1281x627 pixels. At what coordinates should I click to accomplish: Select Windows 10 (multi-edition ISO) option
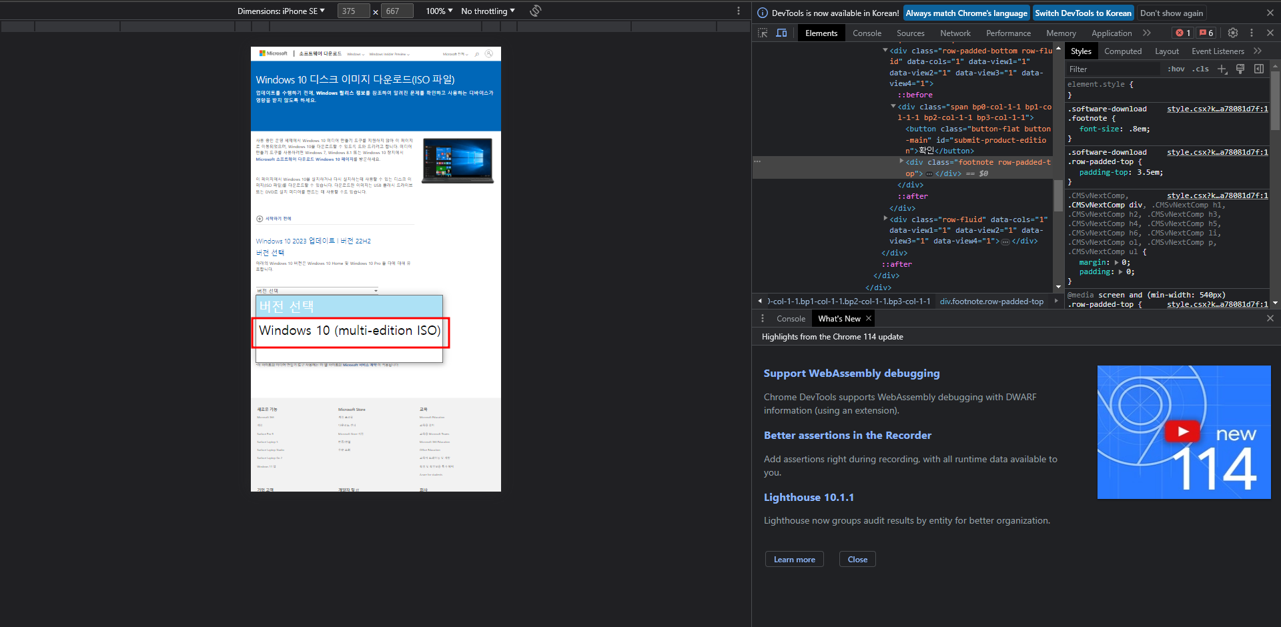[350, 332]
